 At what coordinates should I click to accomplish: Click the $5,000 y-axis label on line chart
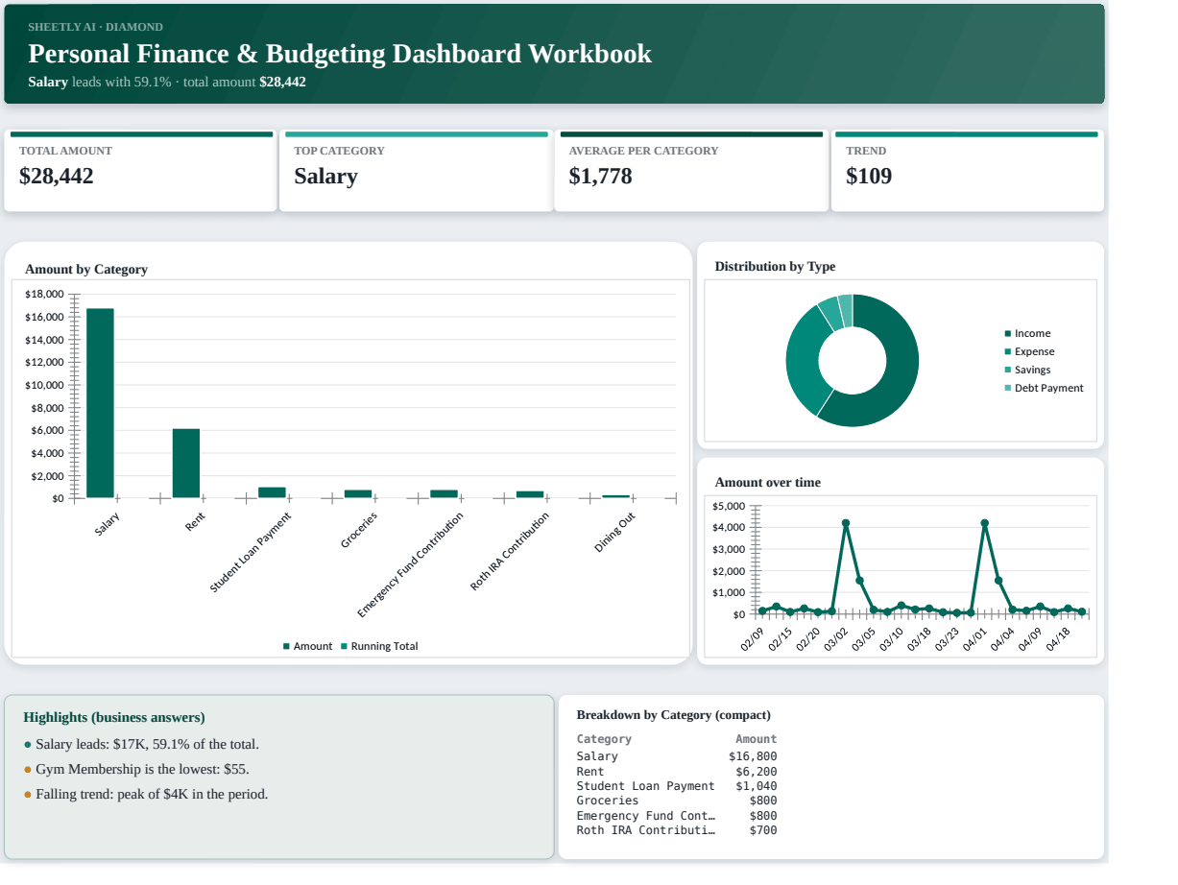(x=730, y=506)
